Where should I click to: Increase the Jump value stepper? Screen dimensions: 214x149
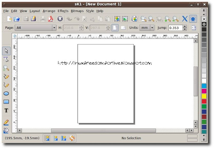185,26
